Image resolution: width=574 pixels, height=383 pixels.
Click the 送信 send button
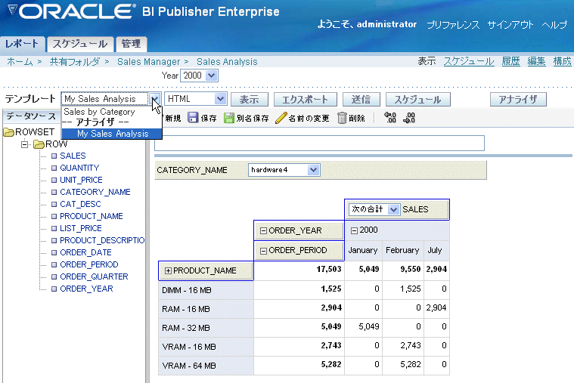pos(361,100)
